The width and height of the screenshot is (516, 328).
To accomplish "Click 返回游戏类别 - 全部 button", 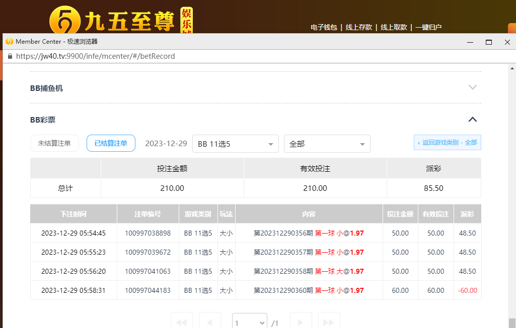I will click(x=447, y=143).
